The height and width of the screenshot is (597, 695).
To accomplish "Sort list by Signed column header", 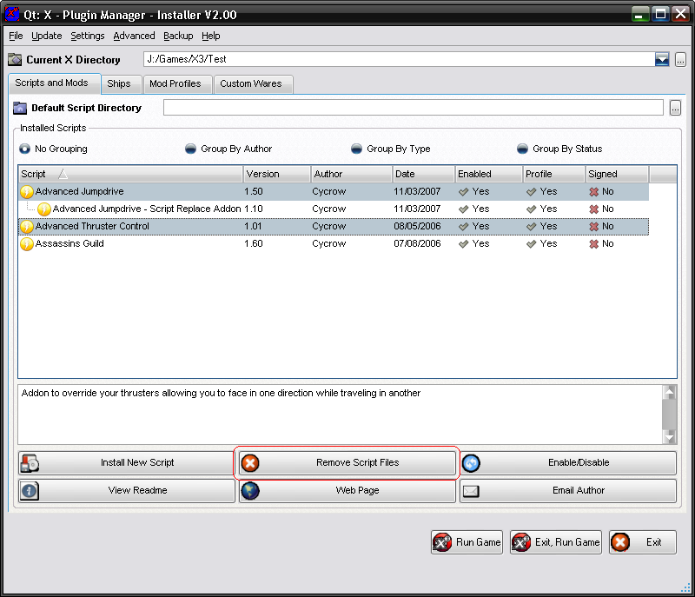I will 618,174.
